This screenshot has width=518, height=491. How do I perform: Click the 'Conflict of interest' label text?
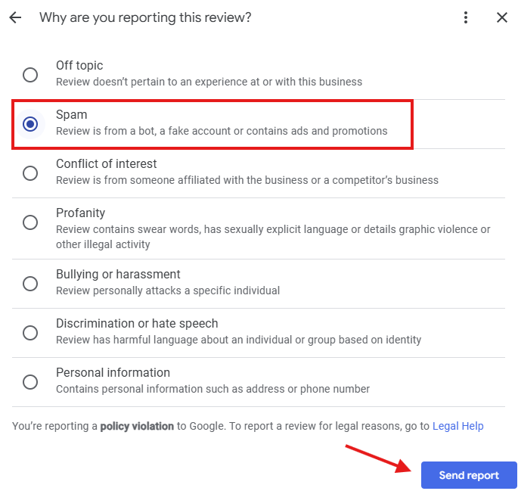click(x=107, y=163)
